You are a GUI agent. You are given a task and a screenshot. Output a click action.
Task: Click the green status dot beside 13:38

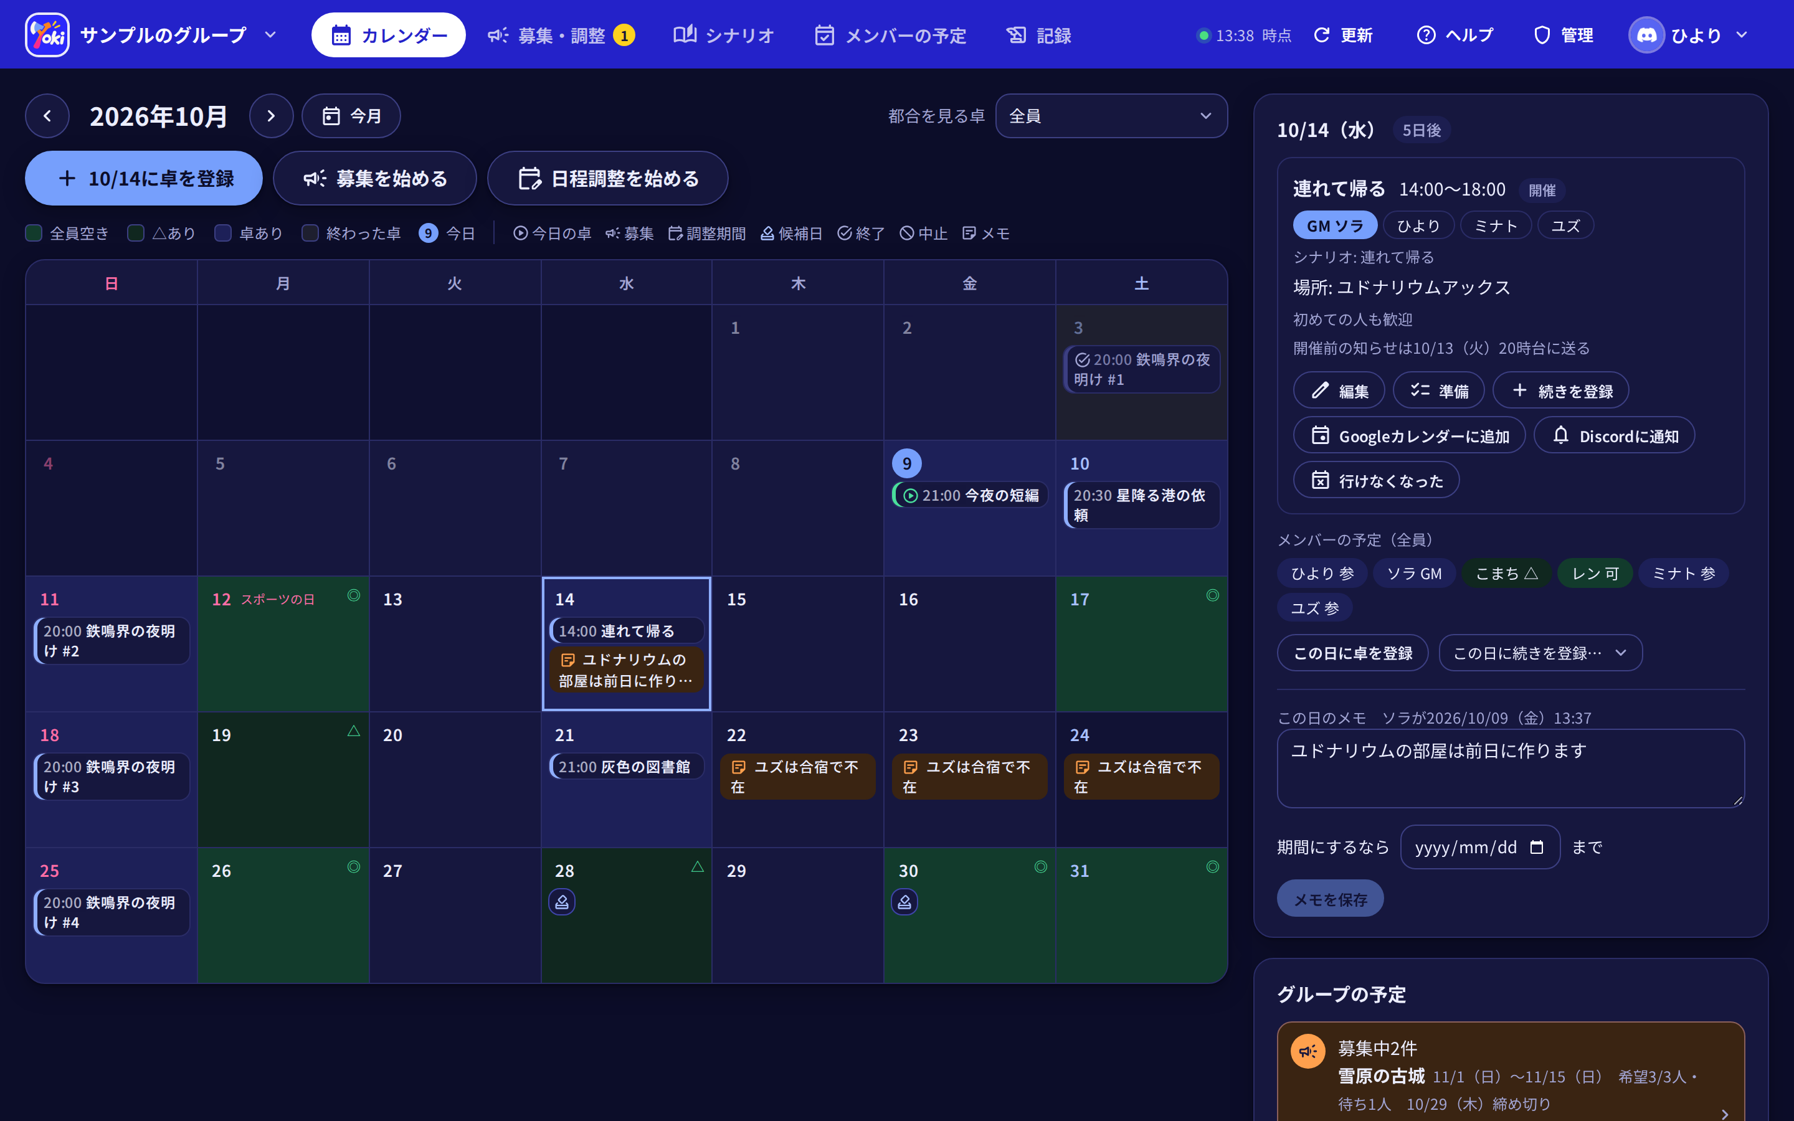pos(1204,35)
